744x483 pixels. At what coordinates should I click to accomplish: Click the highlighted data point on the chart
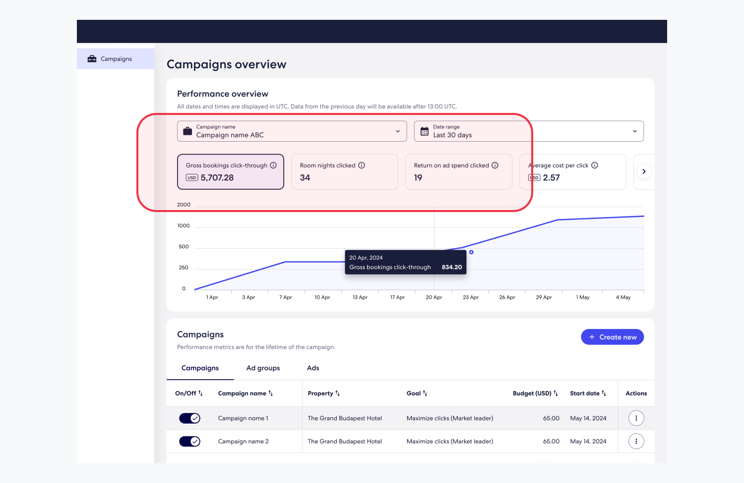(x=471, y=252)
